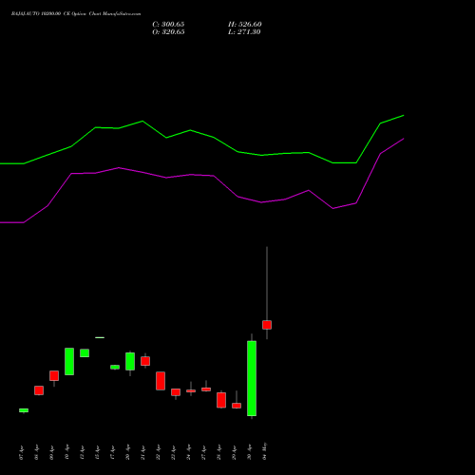This screenshot has height=475, width=475.
Task: Click the '28 Apr' date label
Action: pyautogui.click(x=218, y=453)
